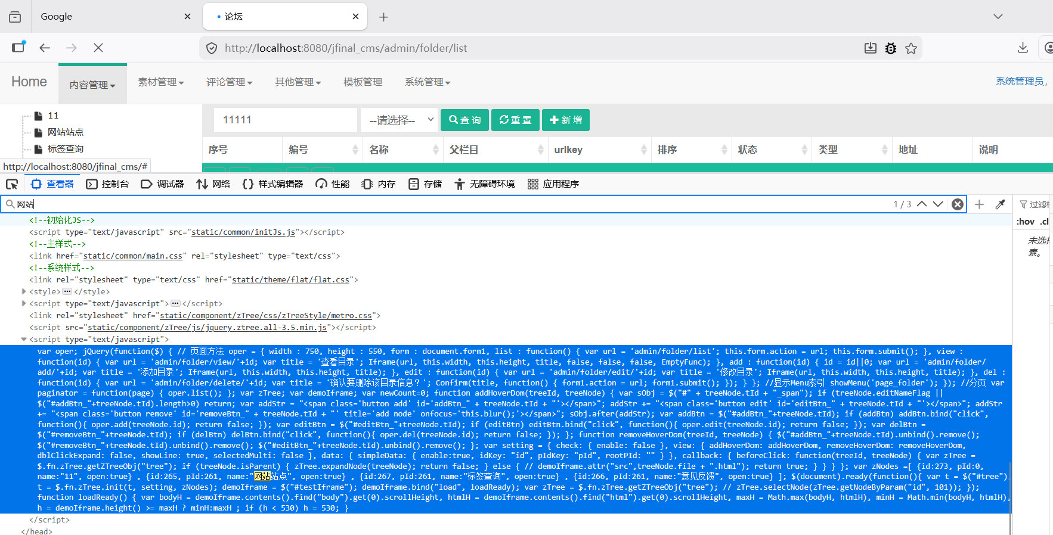Sort by 父栏目 column
Image resolution: width=1053 pixels, height=535 pixels.
(x=495, y=150)
